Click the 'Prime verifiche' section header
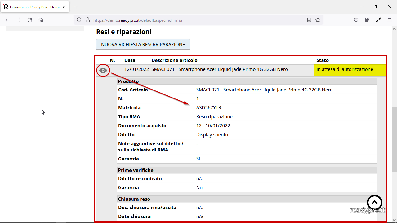The image size is (397, 223). (x=247, y=170)
